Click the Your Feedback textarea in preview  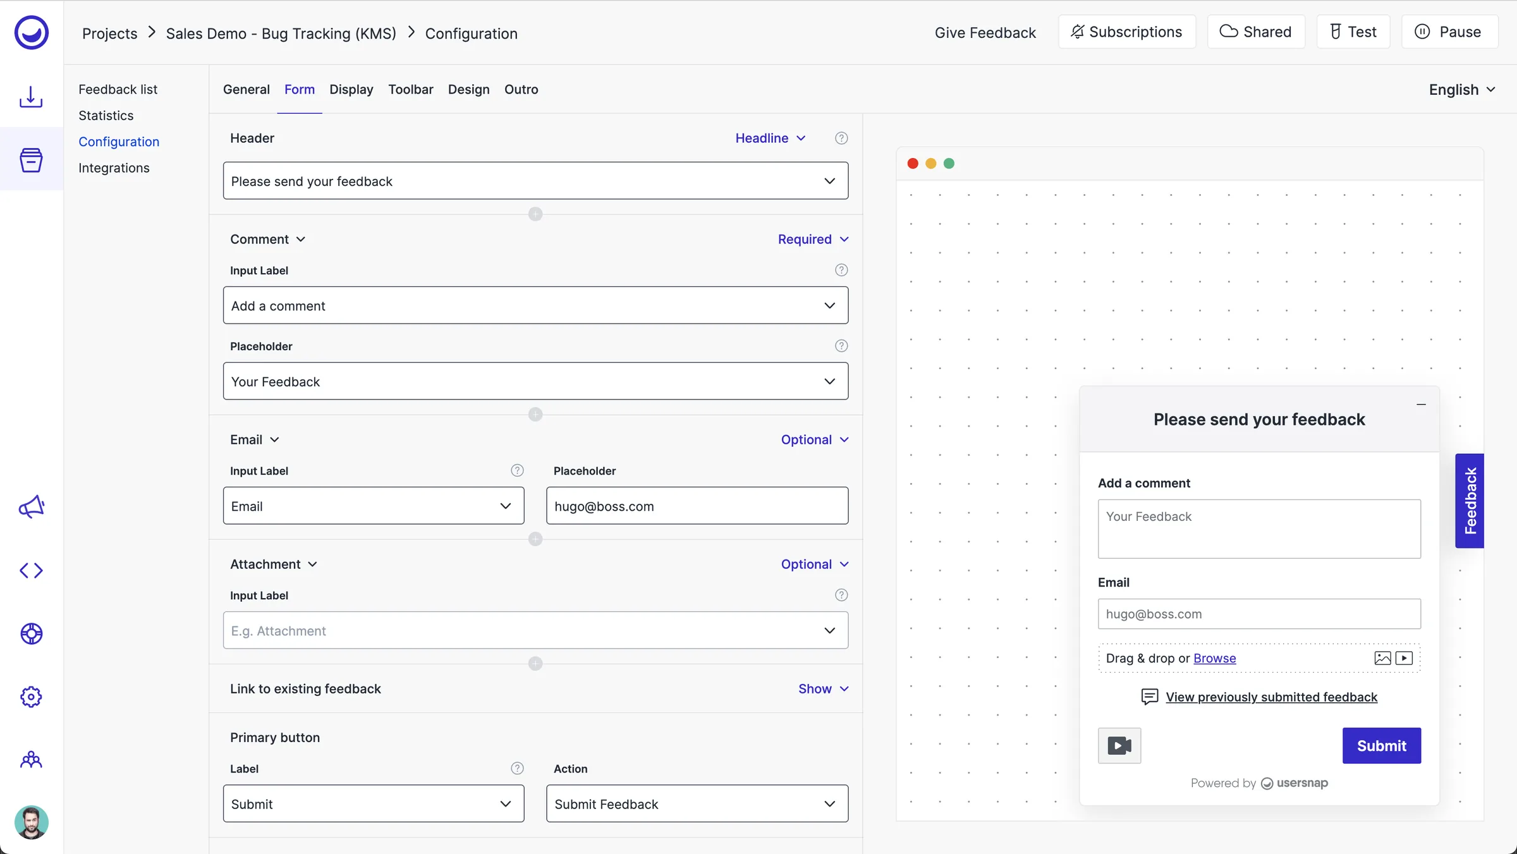tap(1259, 528)
